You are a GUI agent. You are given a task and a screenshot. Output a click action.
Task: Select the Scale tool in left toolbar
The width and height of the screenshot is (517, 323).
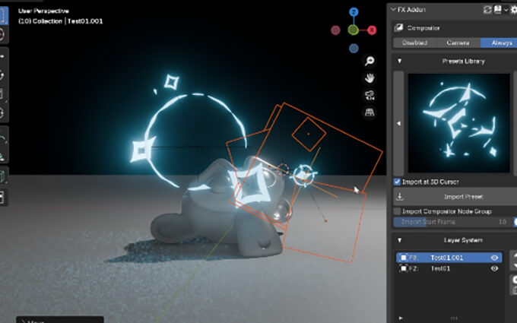[2, 94]
